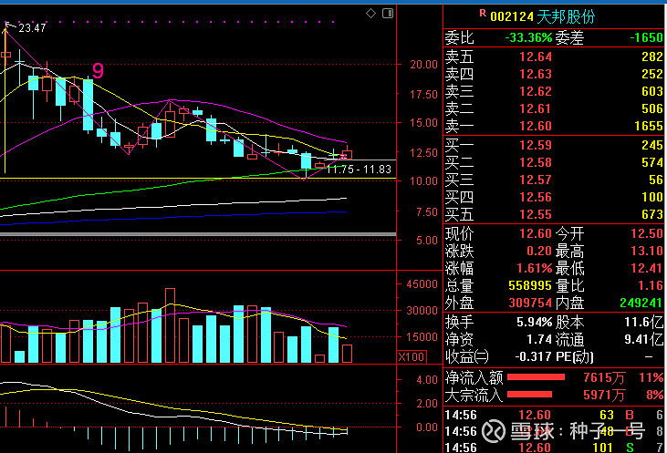Click the 5.00 price axis label
This screenshot has width=667, height=453.
click(x=427, y=241)
